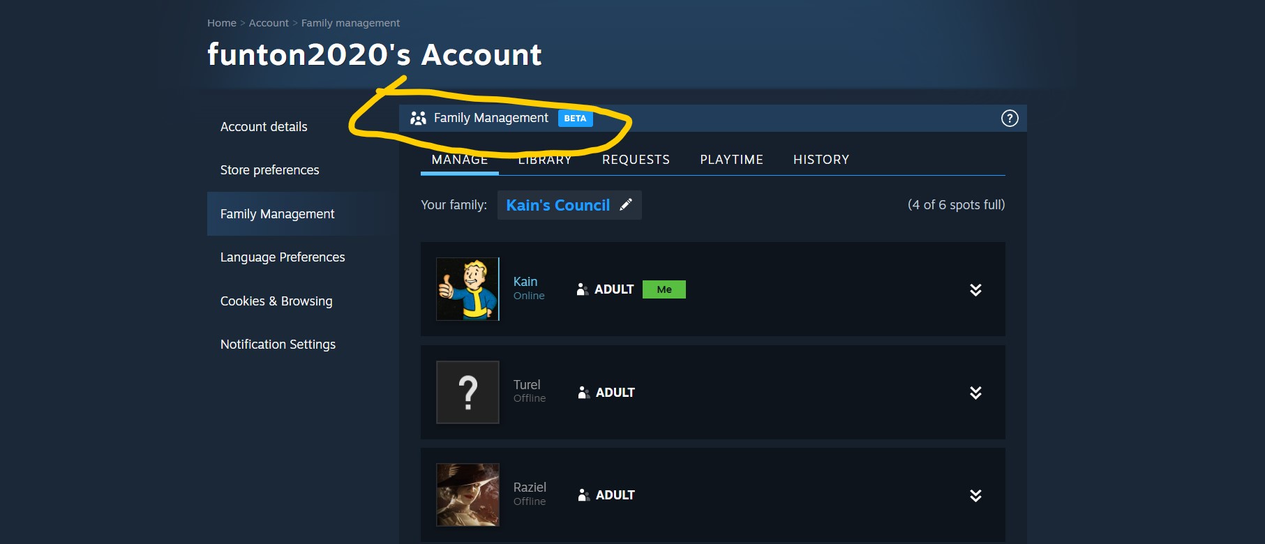Open Raziel's profile name link

[530, 488]
